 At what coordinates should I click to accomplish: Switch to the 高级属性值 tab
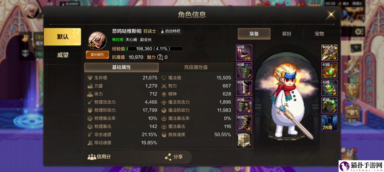click(196, 67)
